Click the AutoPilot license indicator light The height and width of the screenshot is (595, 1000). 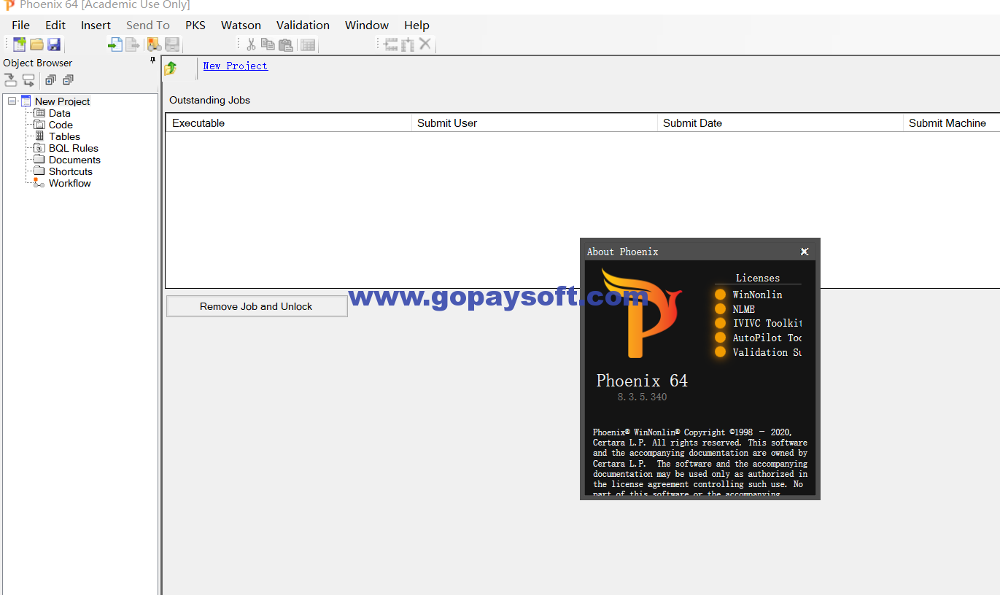[721, 338]
